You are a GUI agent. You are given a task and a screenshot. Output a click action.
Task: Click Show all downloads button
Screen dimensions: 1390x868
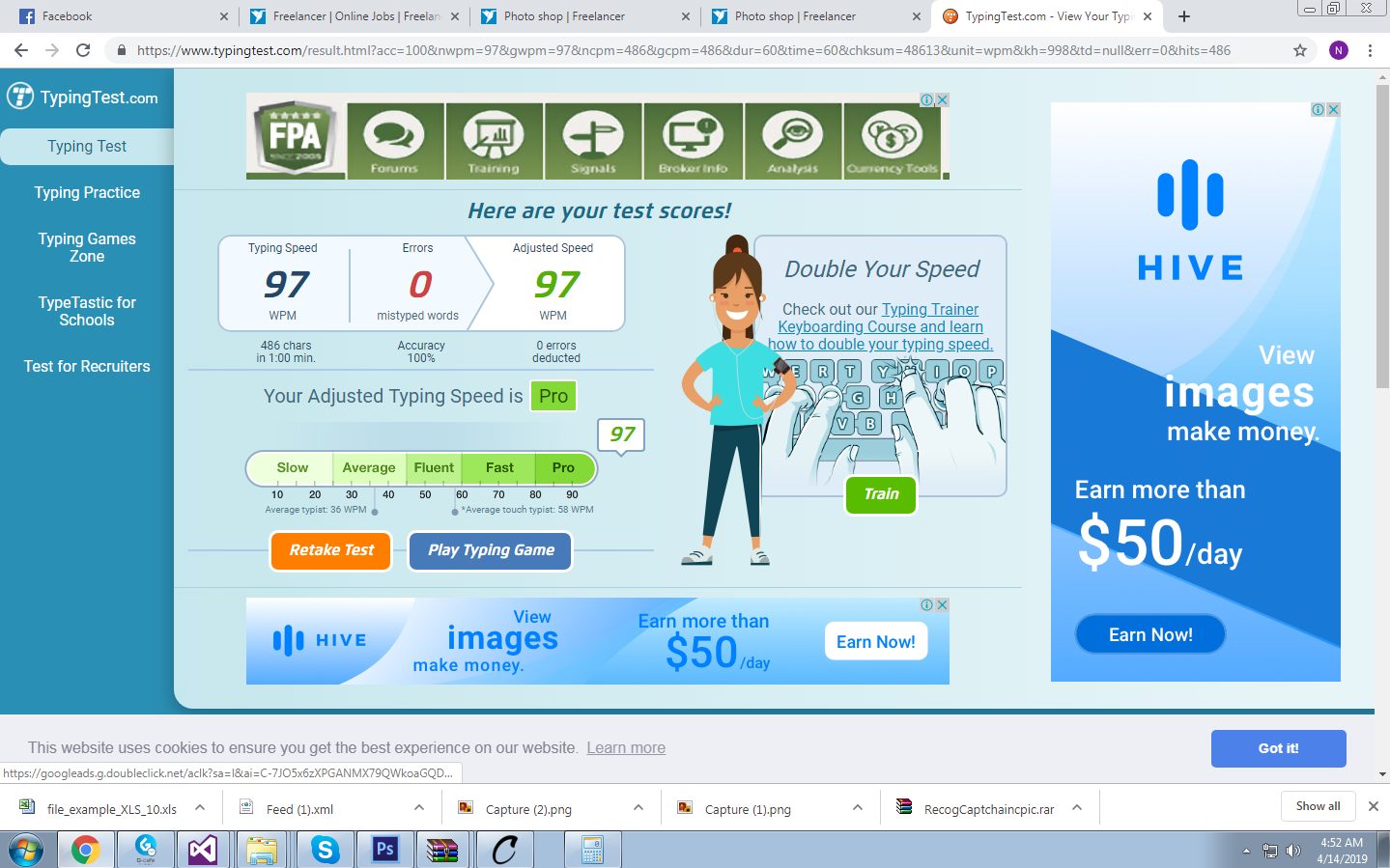click(x=1318, y=806)
